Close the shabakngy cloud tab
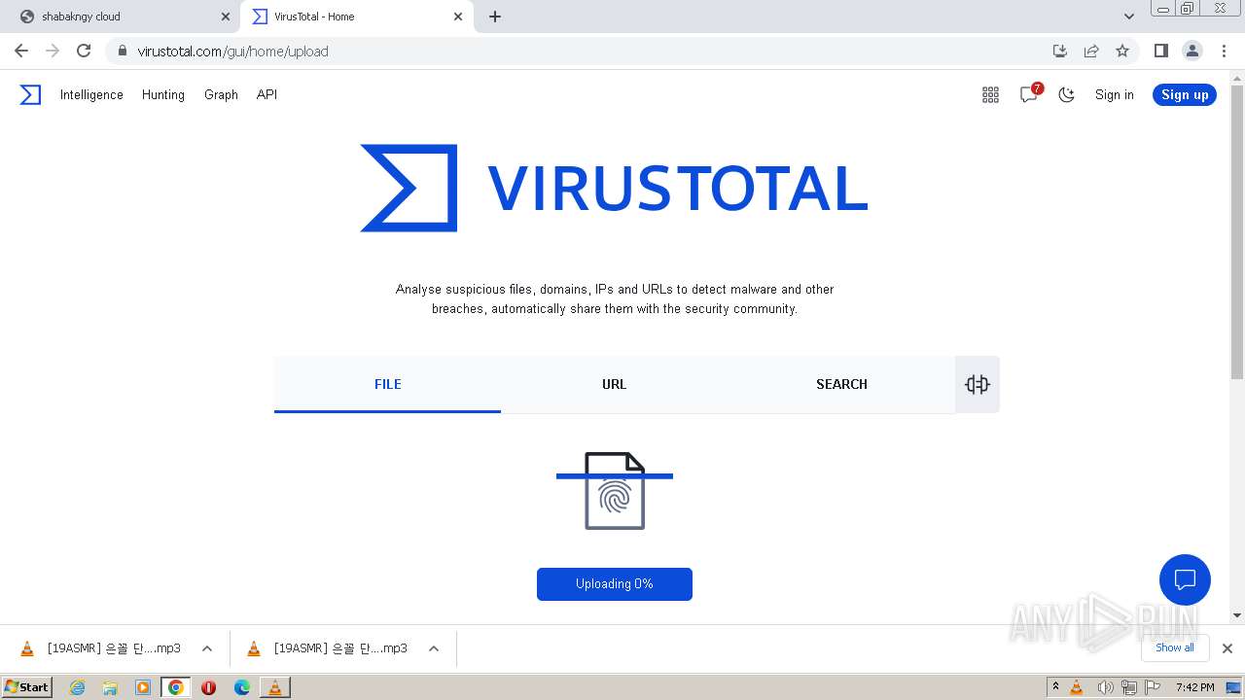1245x700 pixels. tap(226, 17)
